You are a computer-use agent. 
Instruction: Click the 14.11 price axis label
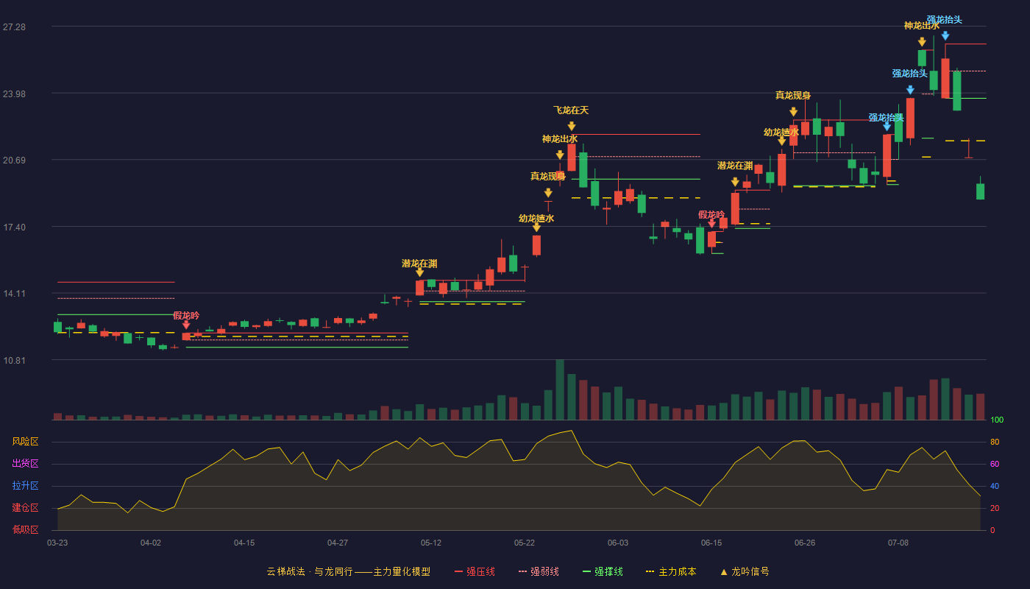[14, 293]
